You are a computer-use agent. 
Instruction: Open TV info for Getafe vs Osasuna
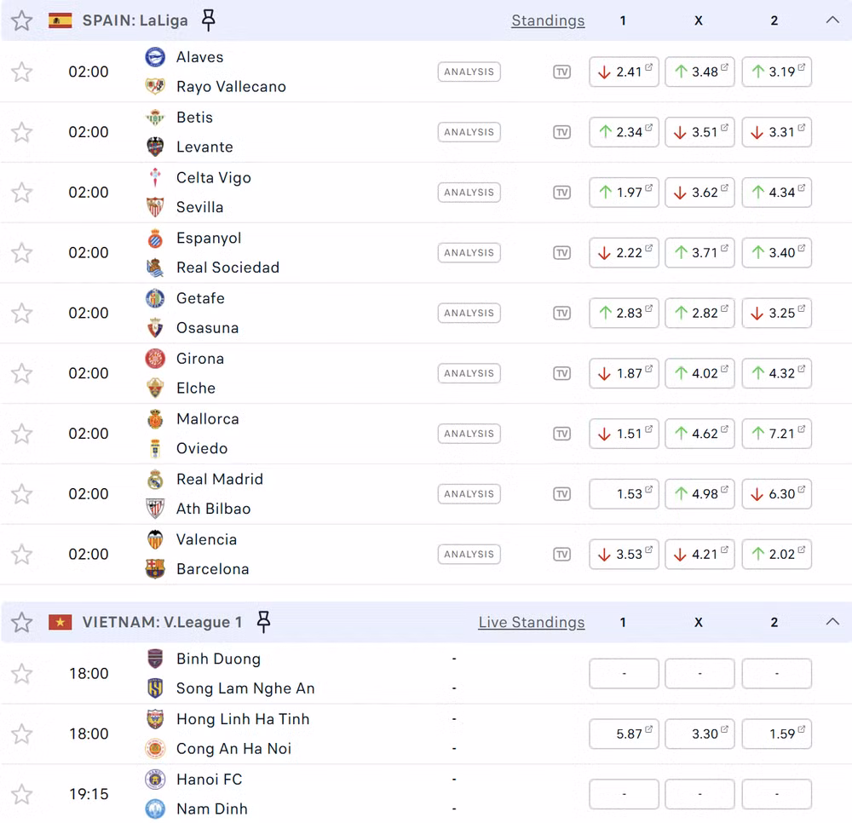point(561,313)
